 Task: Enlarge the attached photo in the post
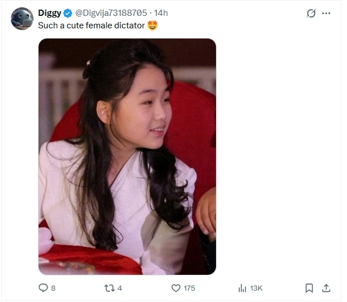pyautogui.click(x=127, y=156)
